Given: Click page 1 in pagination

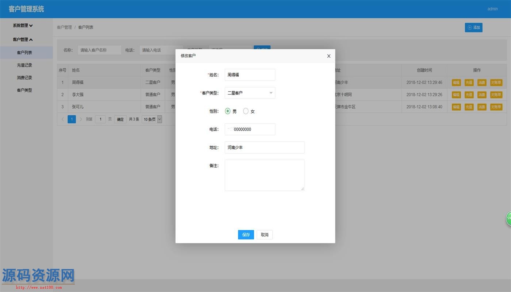Looking at the screenshot, I should 72,119.
